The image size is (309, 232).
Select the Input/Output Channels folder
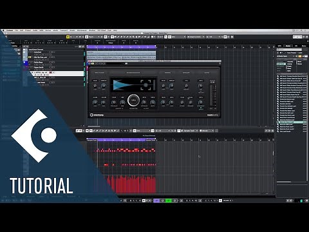pos(35,50)
